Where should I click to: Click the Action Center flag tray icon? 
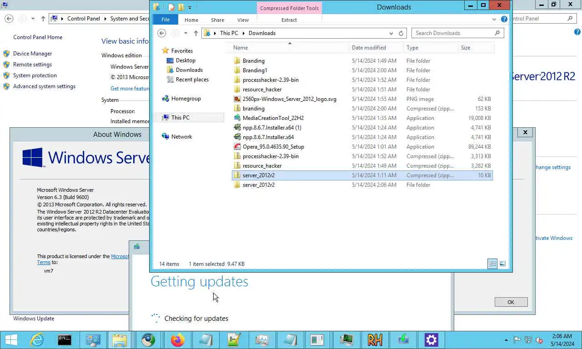pyautogui.click(x=517, y=340)
